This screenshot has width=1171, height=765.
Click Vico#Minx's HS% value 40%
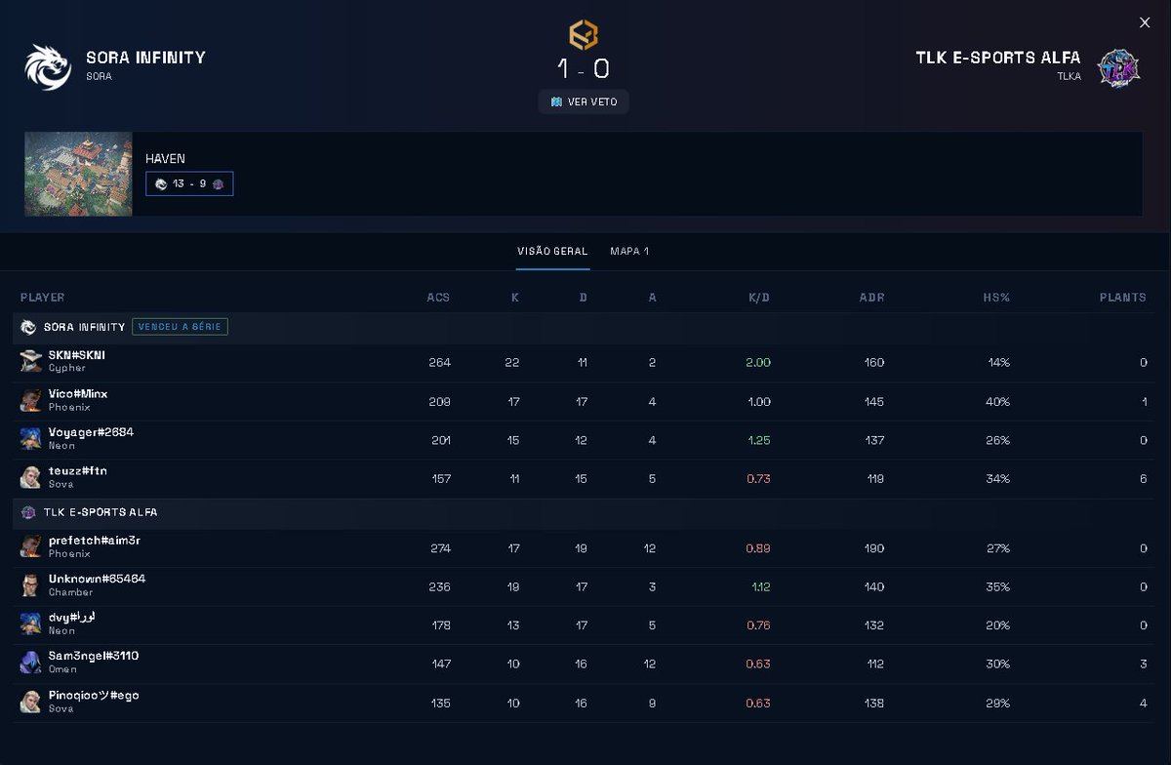click(997, 401)
